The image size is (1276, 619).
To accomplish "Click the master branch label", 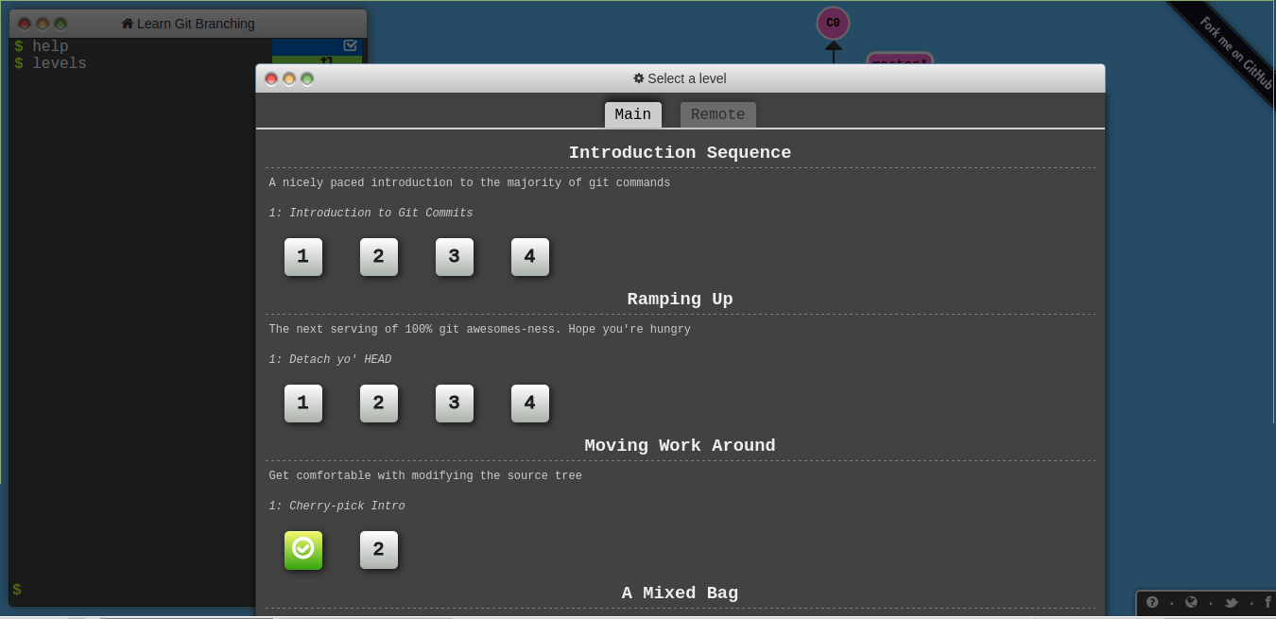I will [x=900, y=60].
